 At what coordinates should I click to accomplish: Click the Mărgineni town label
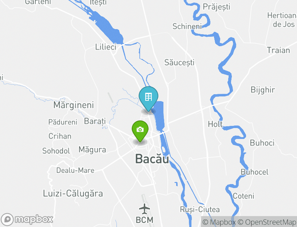point(74,105)
